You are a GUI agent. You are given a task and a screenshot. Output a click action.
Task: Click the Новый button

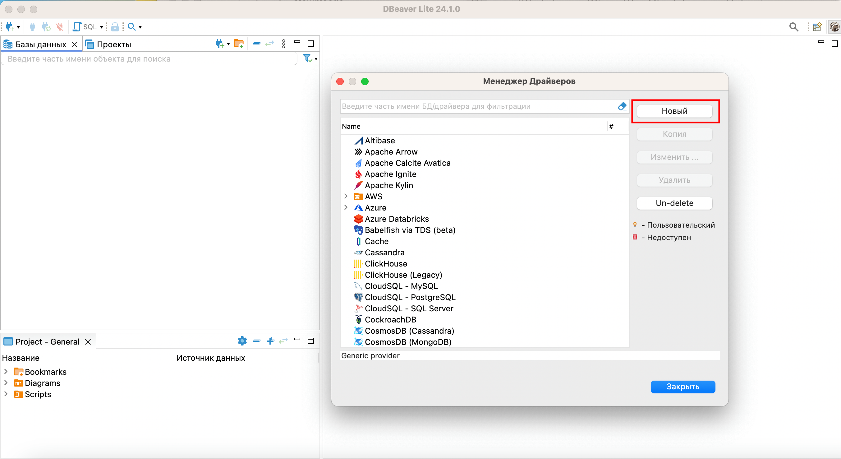(674, 111)
